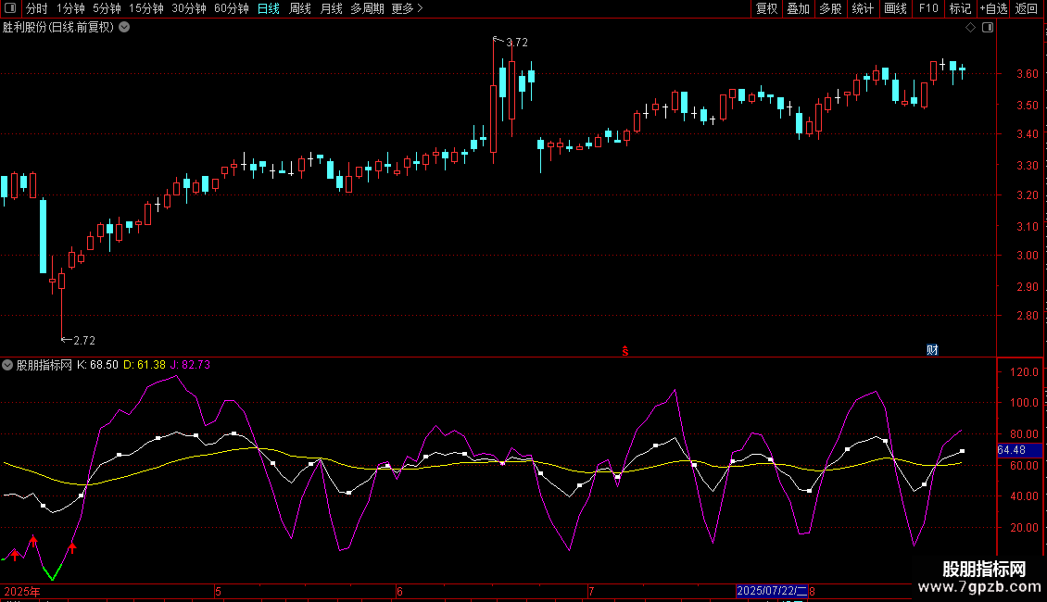This screenshot has width=1047, height=602.
Task: Open the 多股 multi-stock view
Action: (830, 8)
